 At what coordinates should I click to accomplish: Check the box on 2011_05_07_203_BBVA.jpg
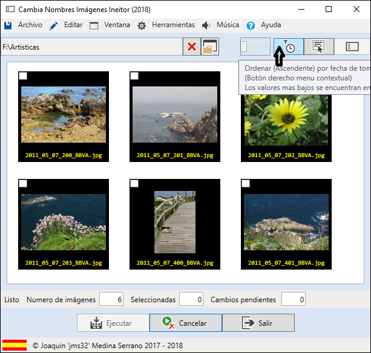[23, 184]
